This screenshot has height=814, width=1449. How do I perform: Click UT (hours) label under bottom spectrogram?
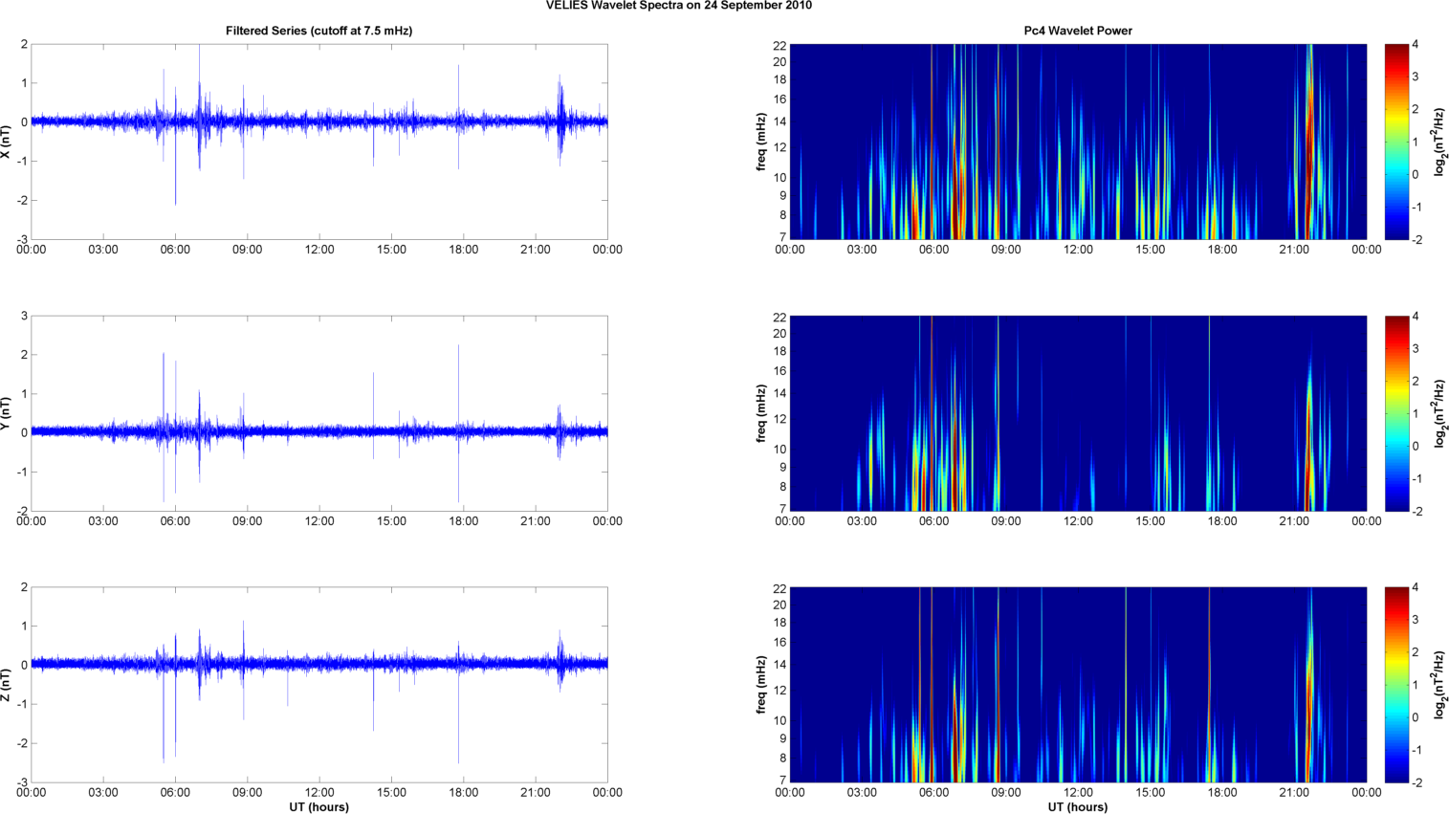tap(1077, 807)
